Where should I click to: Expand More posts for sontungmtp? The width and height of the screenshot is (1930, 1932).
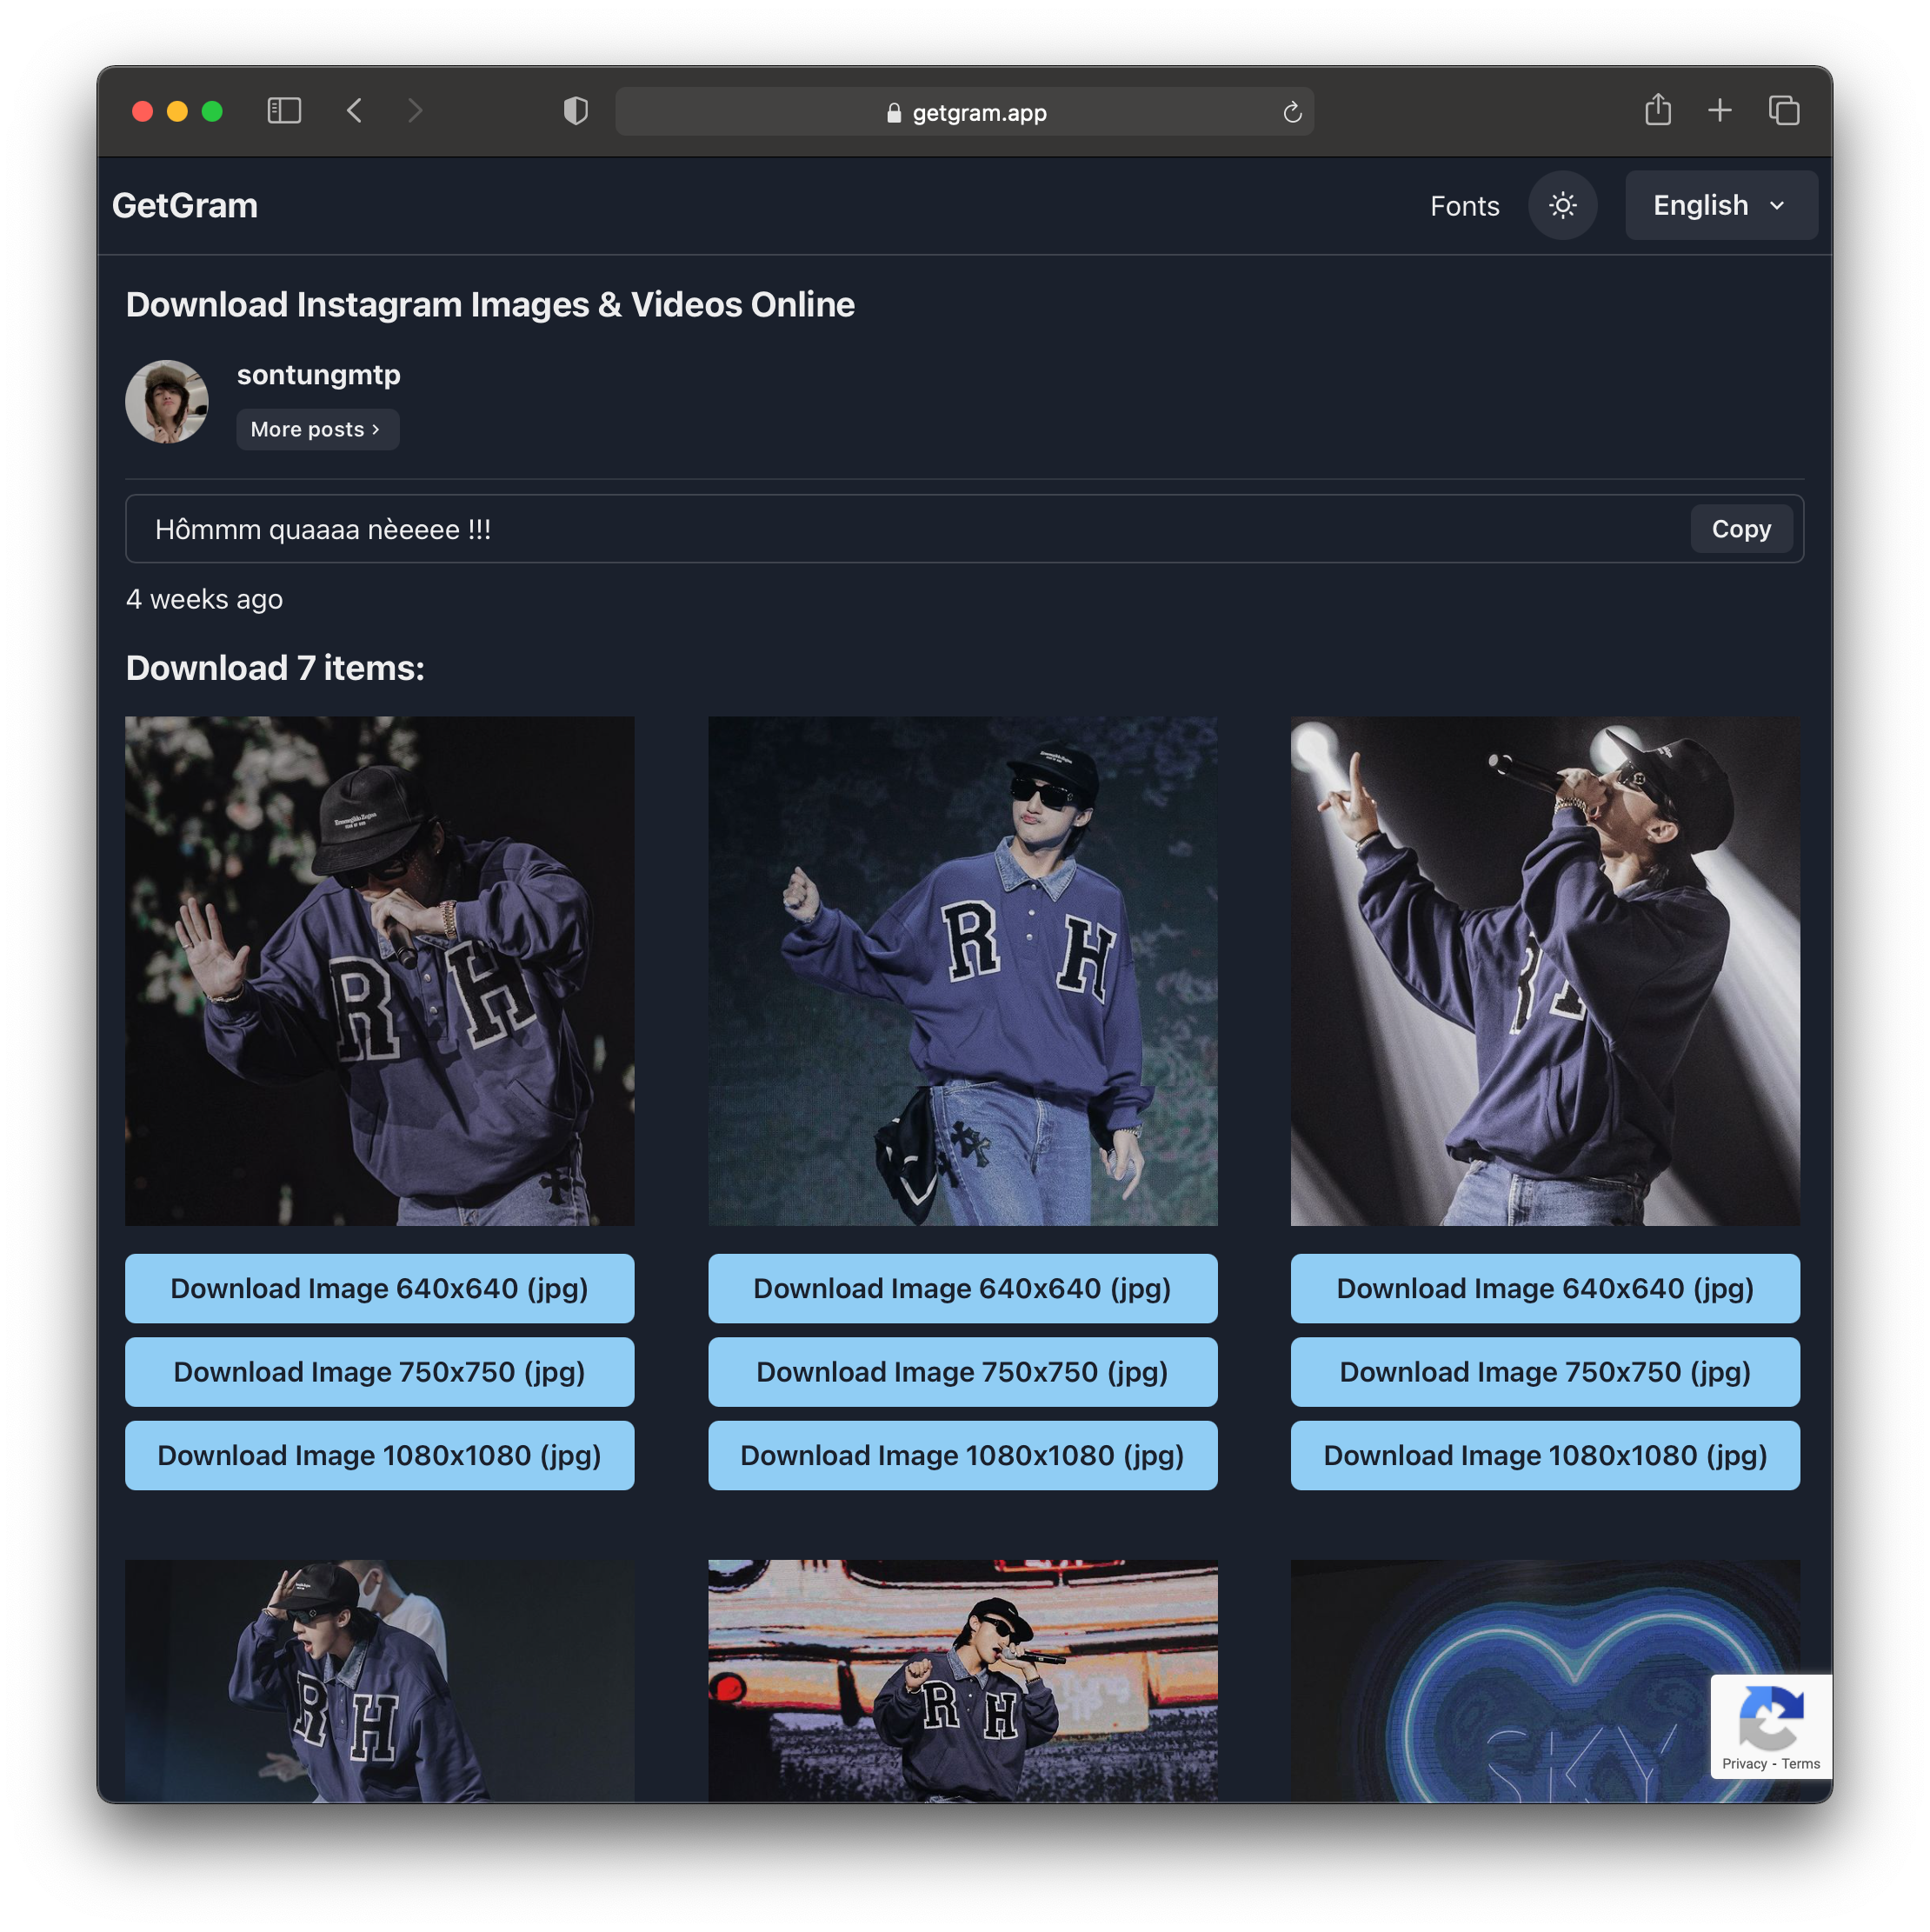click(x=317, y=429)
